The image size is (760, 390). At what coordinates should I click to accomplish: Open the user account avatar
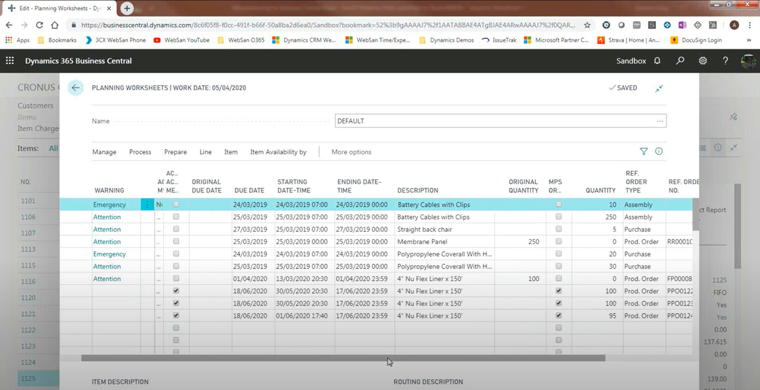(748, 61)
